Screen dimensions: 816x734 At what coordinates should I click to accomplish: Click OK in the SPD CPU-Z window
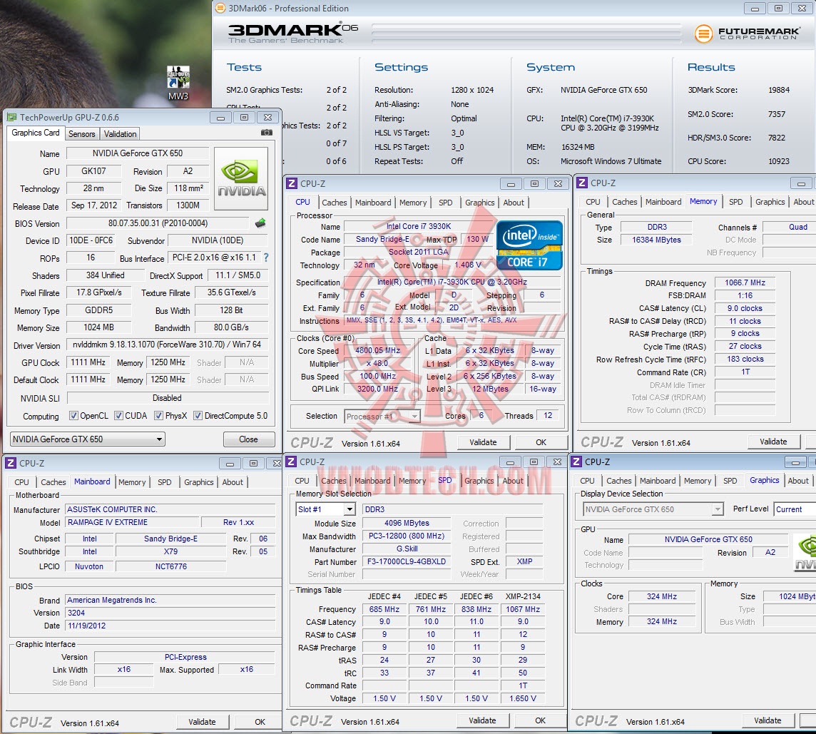540,720
